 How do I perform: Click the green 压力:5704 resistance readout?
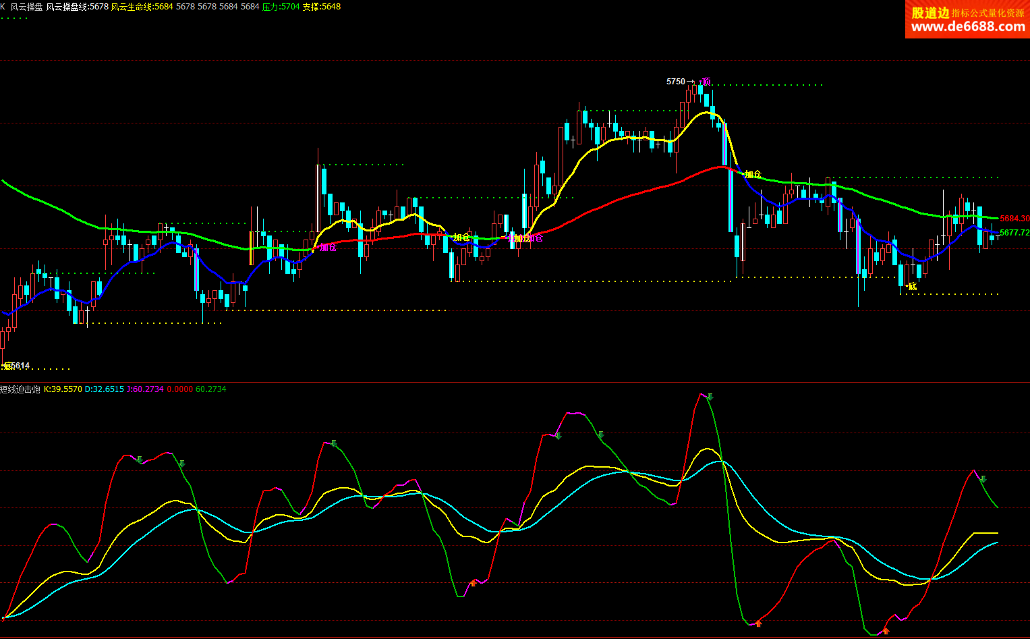(281, 7)
